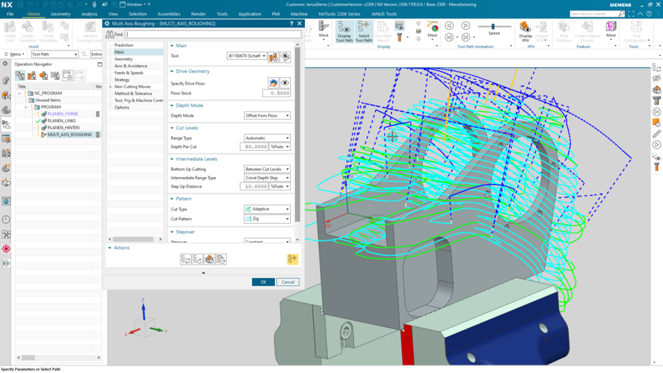Open Window menu in title bar

coord(135,4)
